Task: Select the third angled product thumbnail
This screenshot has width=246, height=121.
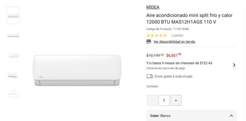Action: click(13, 55)
